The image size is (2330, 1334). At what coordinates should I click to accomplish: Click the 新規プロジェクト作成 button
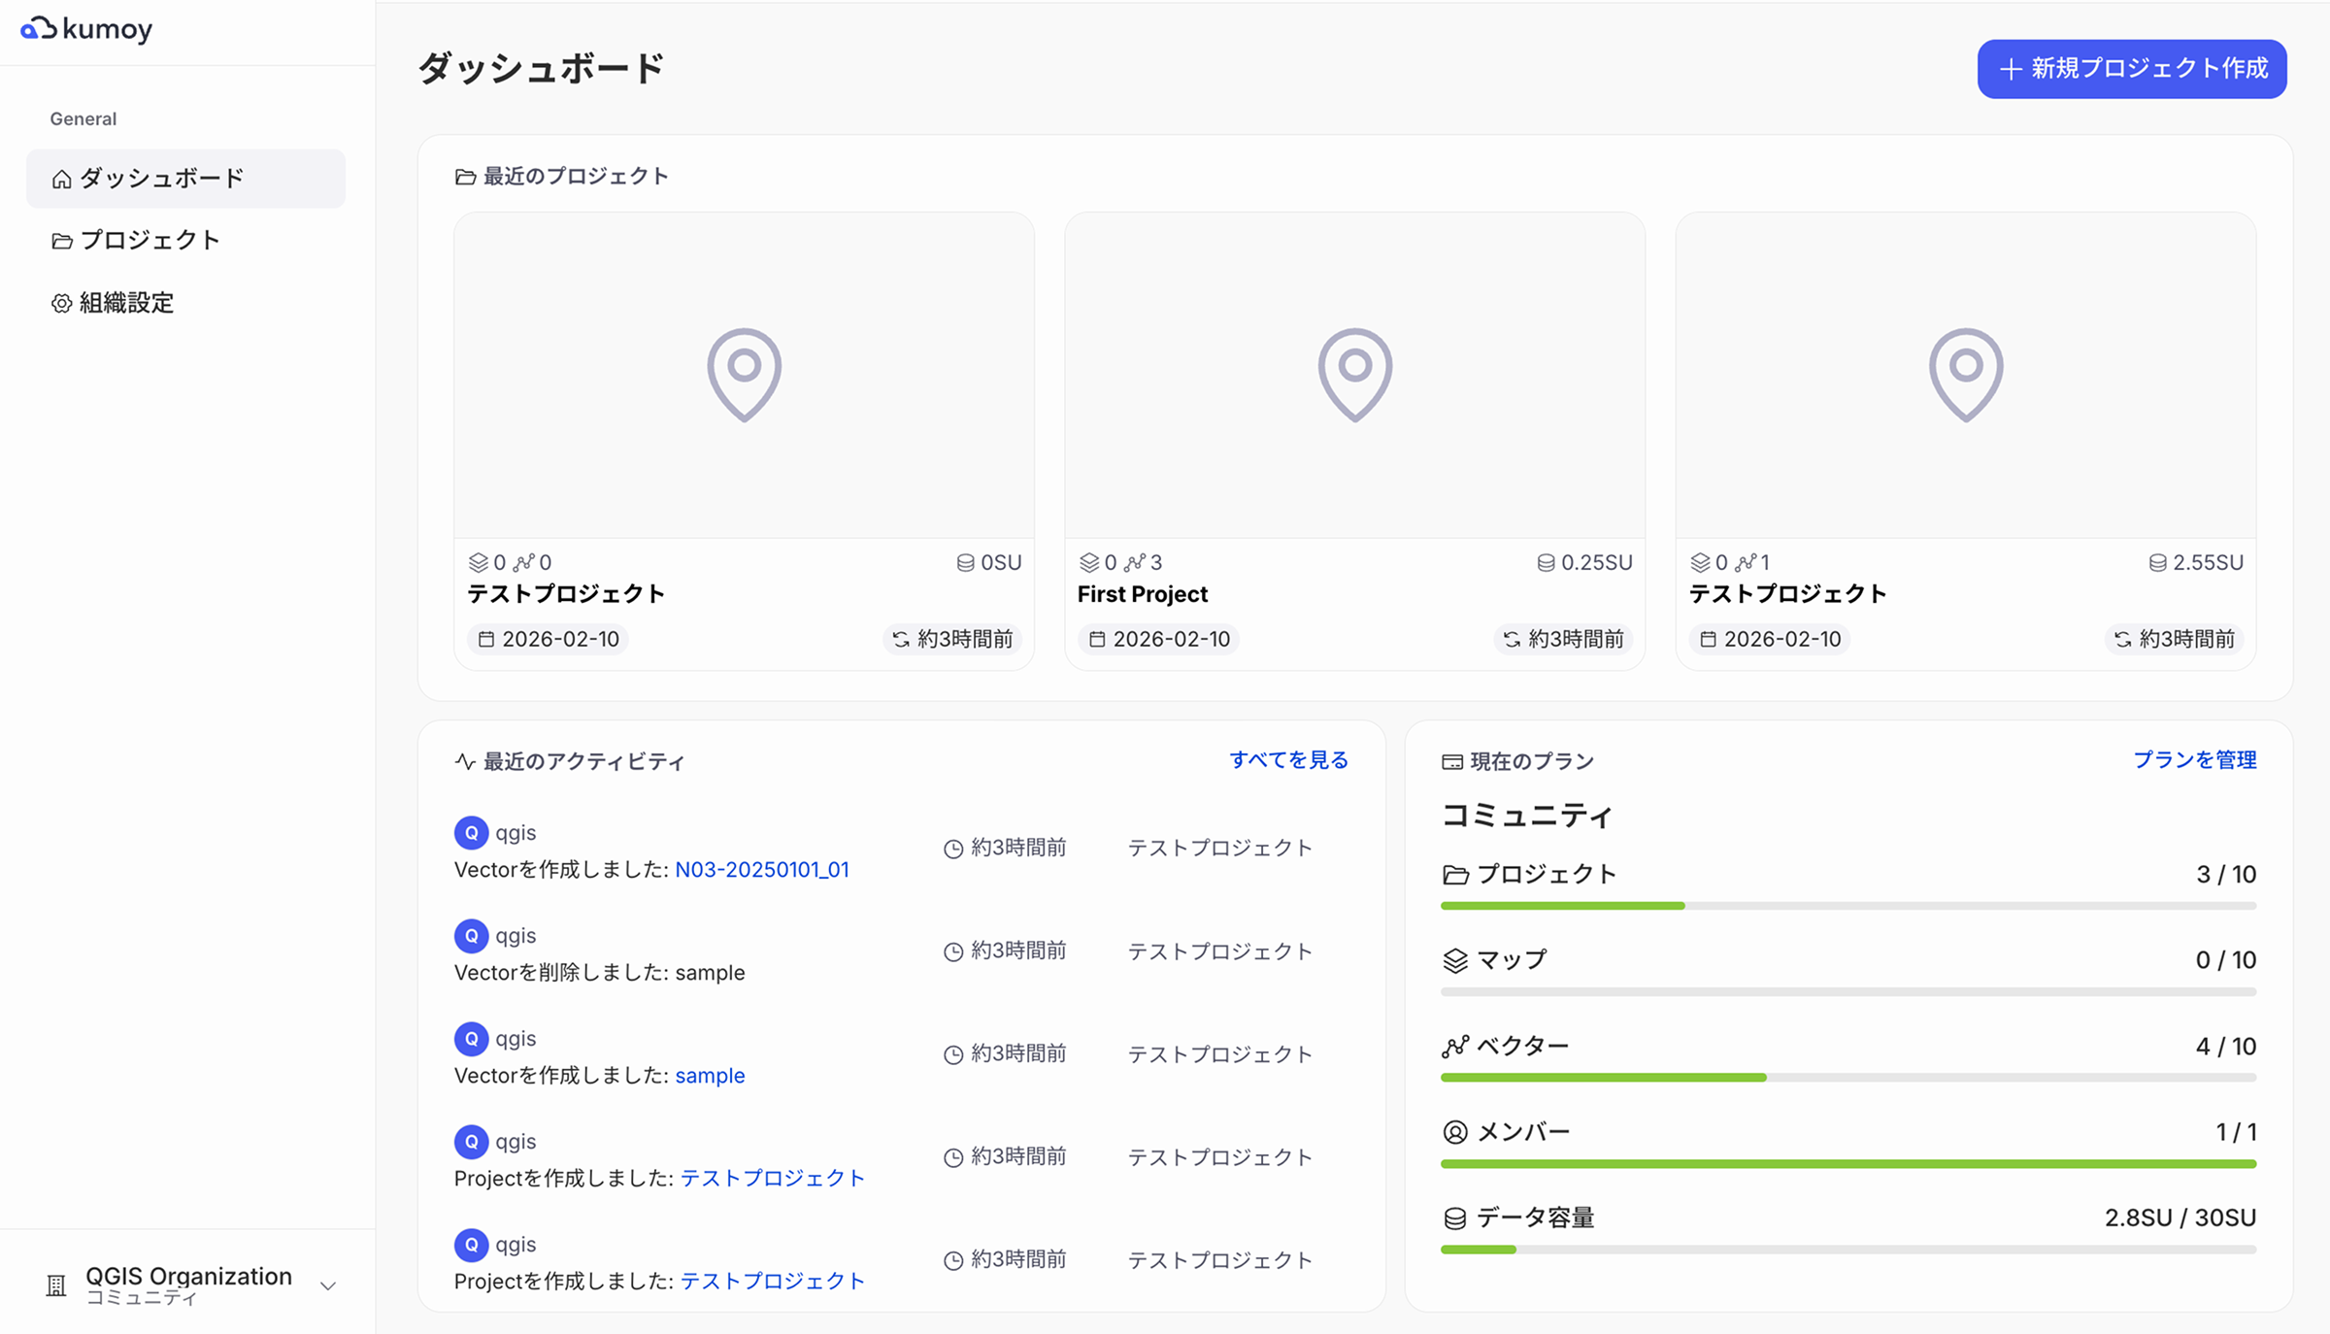point(2130,69)
